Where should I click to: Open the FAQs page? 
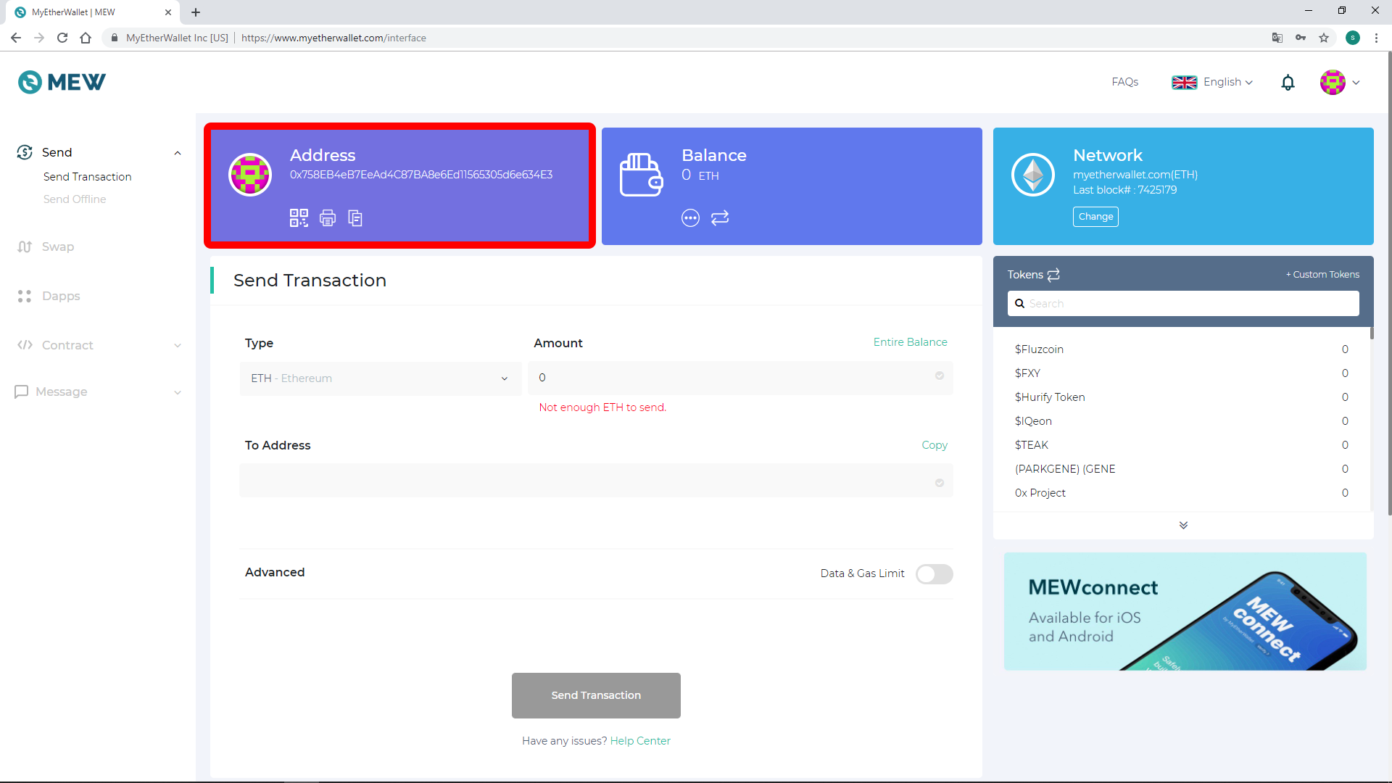pyautogui.click(x=1125, y=82)
